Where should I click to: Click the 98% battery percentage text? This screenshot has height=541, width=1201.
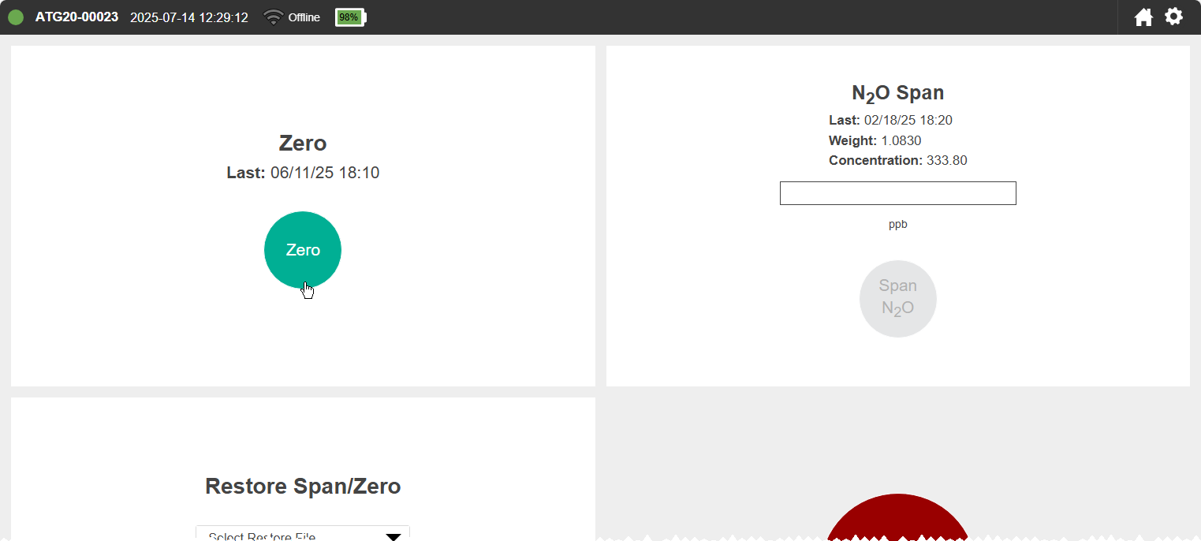349,17
